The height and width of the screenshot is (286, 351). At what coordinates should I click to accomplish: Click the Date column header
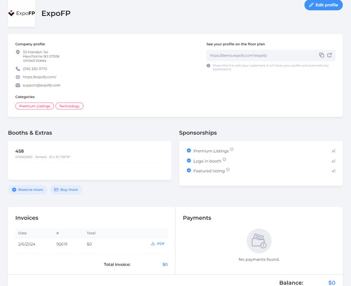pos(22,233)
